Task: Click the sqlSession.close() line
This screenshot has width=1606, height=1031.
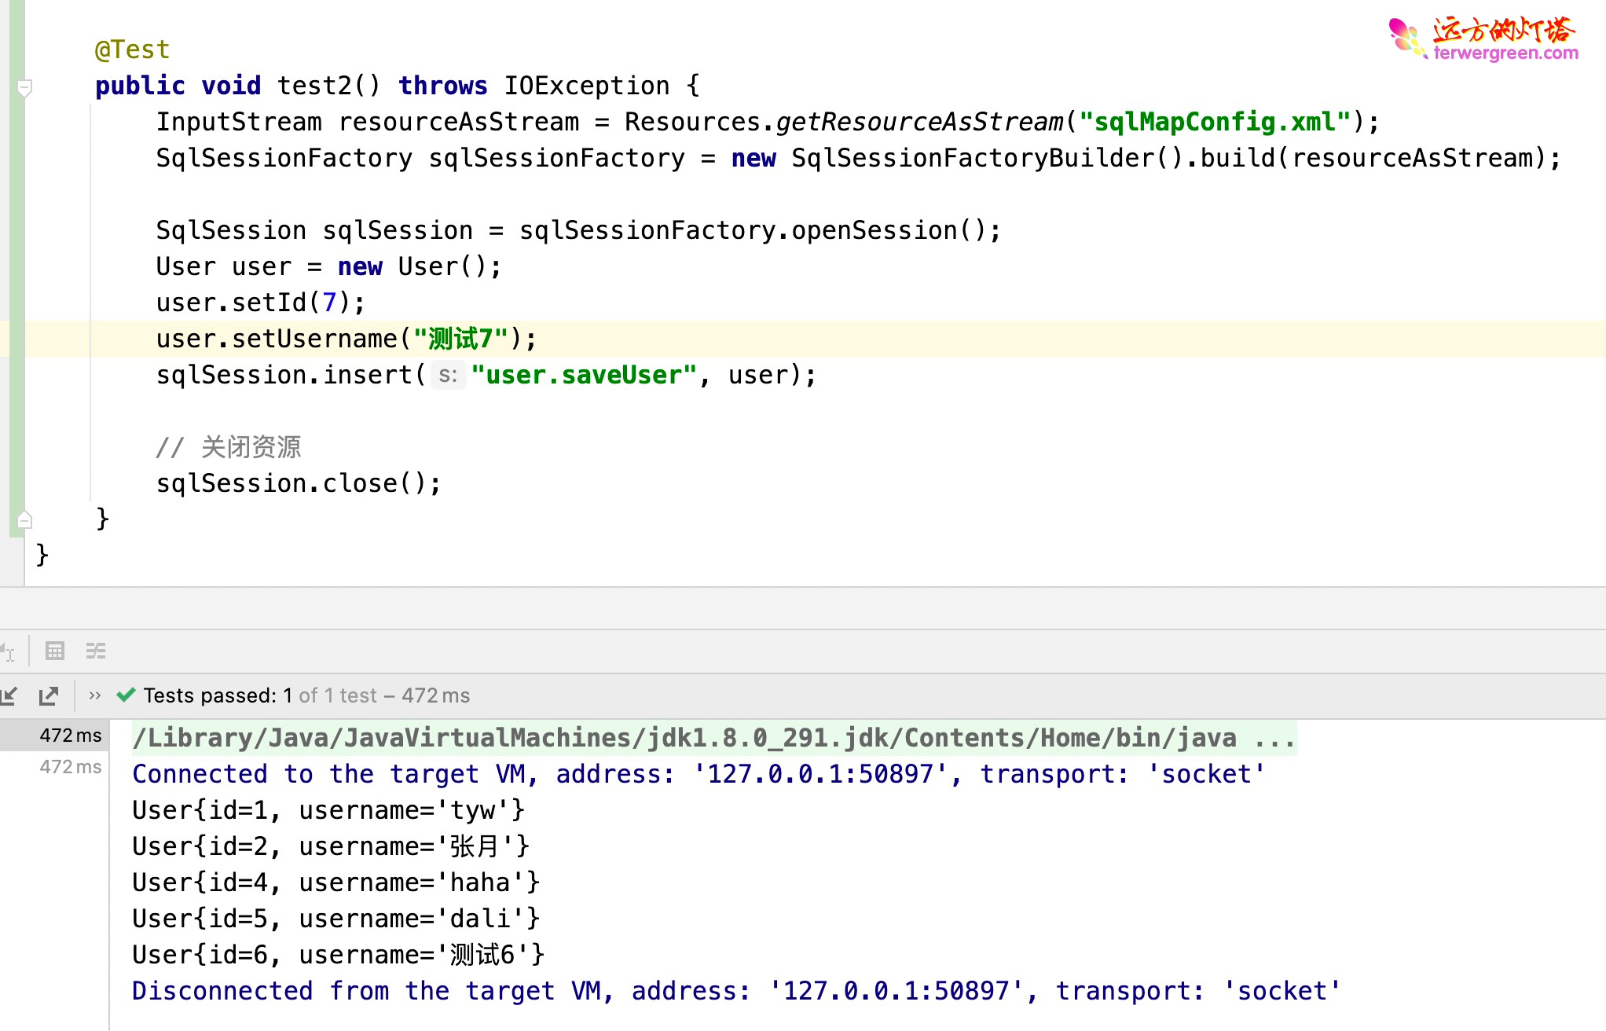Action: (x=299, y=483)
